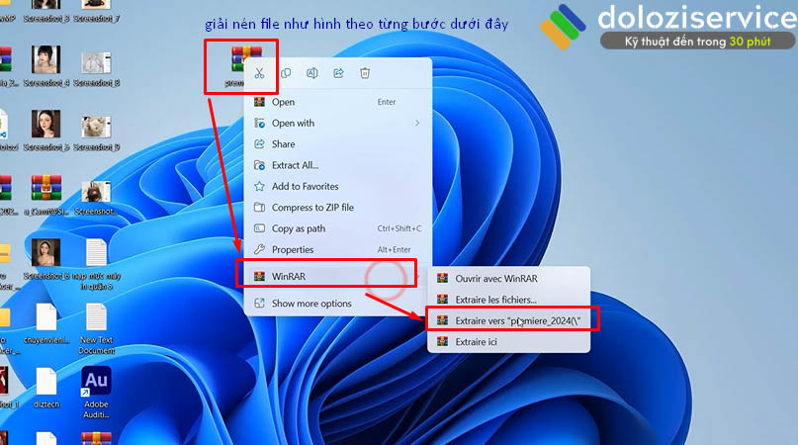Click 'Show more options' entry
Screen dimensions: 798x445
click(338, 304)
